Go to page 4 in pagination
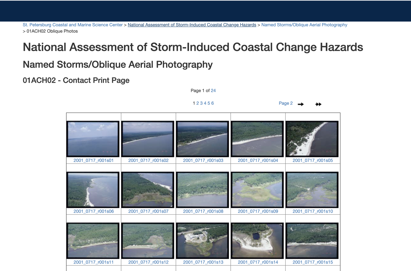The height and width of the screenshot is (271, 411). coord(205,103)
